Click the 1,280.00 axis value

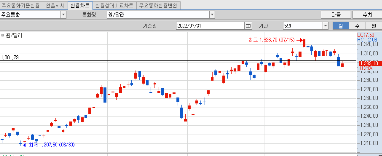point(369,80)
